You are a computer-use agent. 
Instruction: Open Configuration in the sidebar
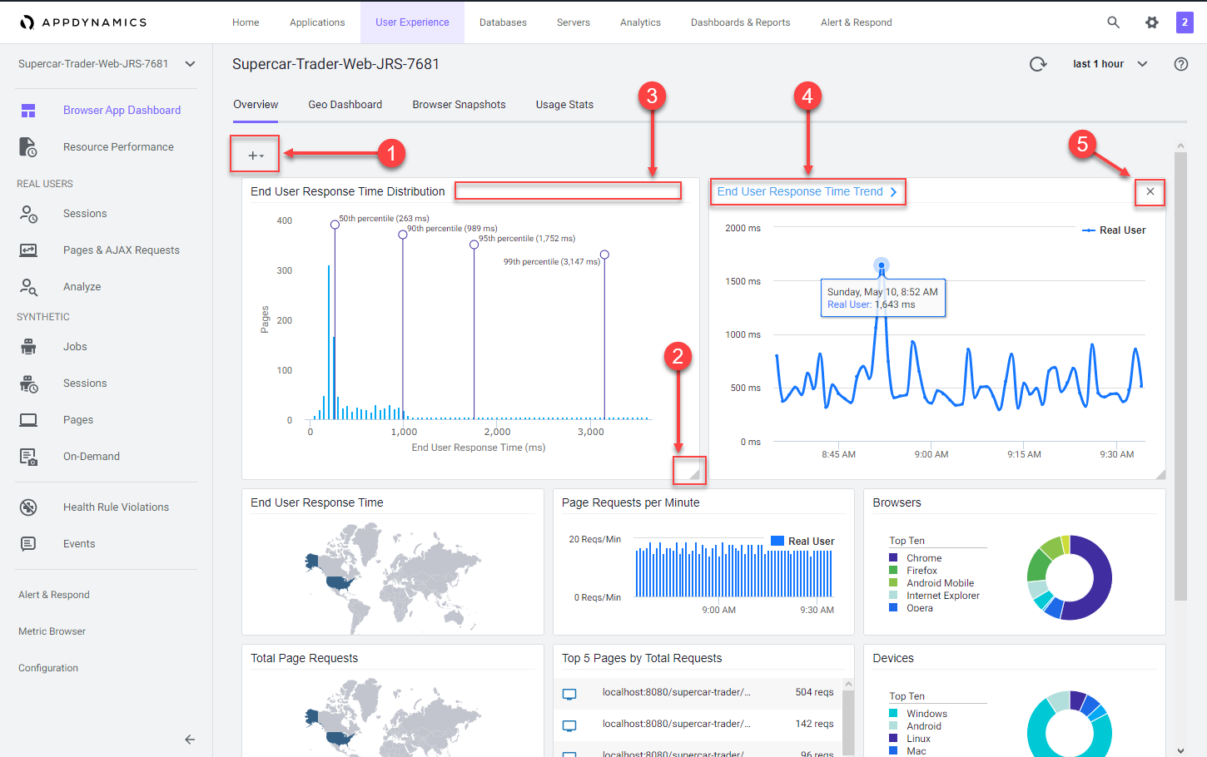pos(48,668)
